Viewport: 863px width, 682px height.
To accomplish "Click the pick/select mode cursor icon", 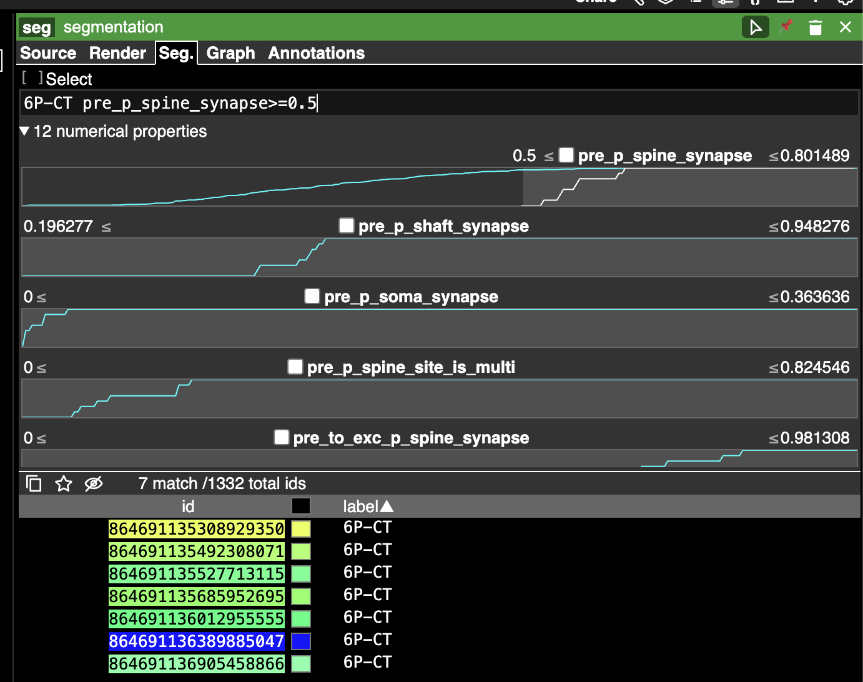I will (x=756, y=27).
